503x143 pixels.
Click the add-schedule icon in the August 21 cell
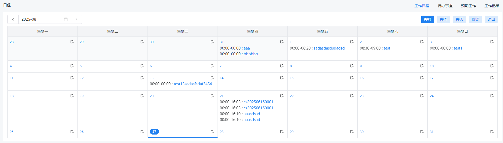282,96
